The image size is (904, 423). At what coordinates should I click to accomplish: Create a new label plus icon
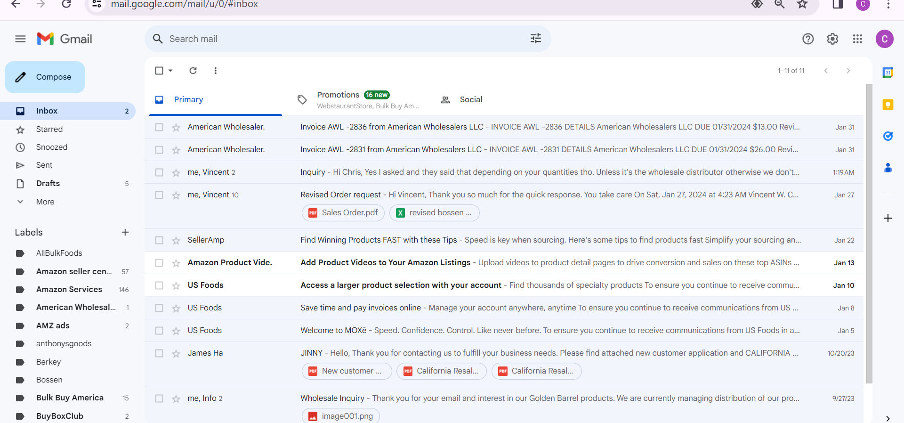(x=125, y=232)
